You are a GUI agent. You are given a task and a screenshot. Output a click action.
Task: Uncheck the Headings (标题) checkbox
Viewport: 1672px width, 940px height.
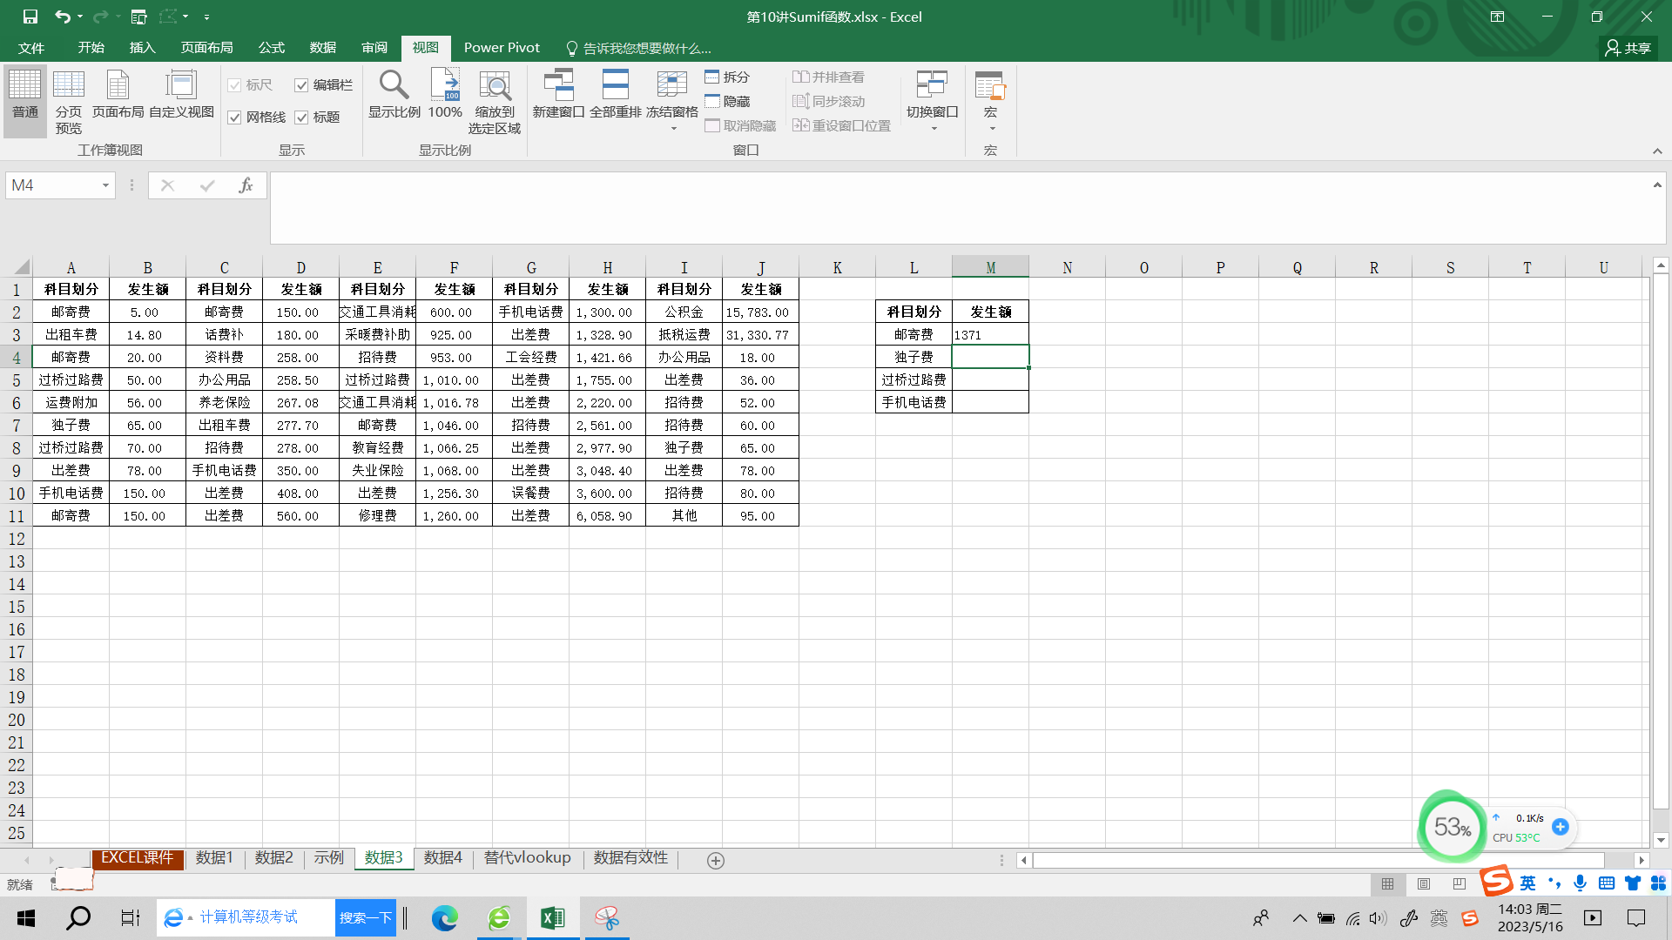[301, 117]
